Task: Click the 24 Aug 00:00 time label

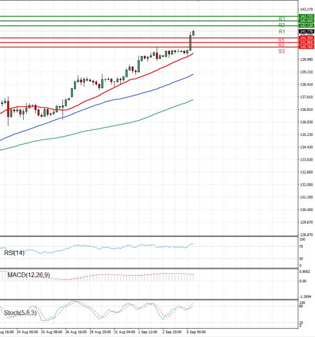Action: click(27, 332)
